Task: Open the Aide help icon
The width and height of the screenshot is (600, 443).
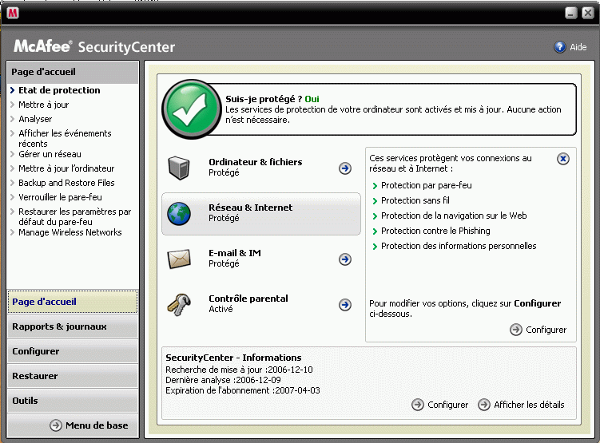Action: point(560,47)
